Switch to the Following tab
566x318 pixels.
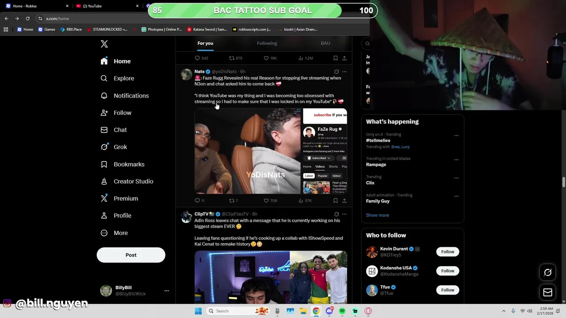tap(267, 43)
